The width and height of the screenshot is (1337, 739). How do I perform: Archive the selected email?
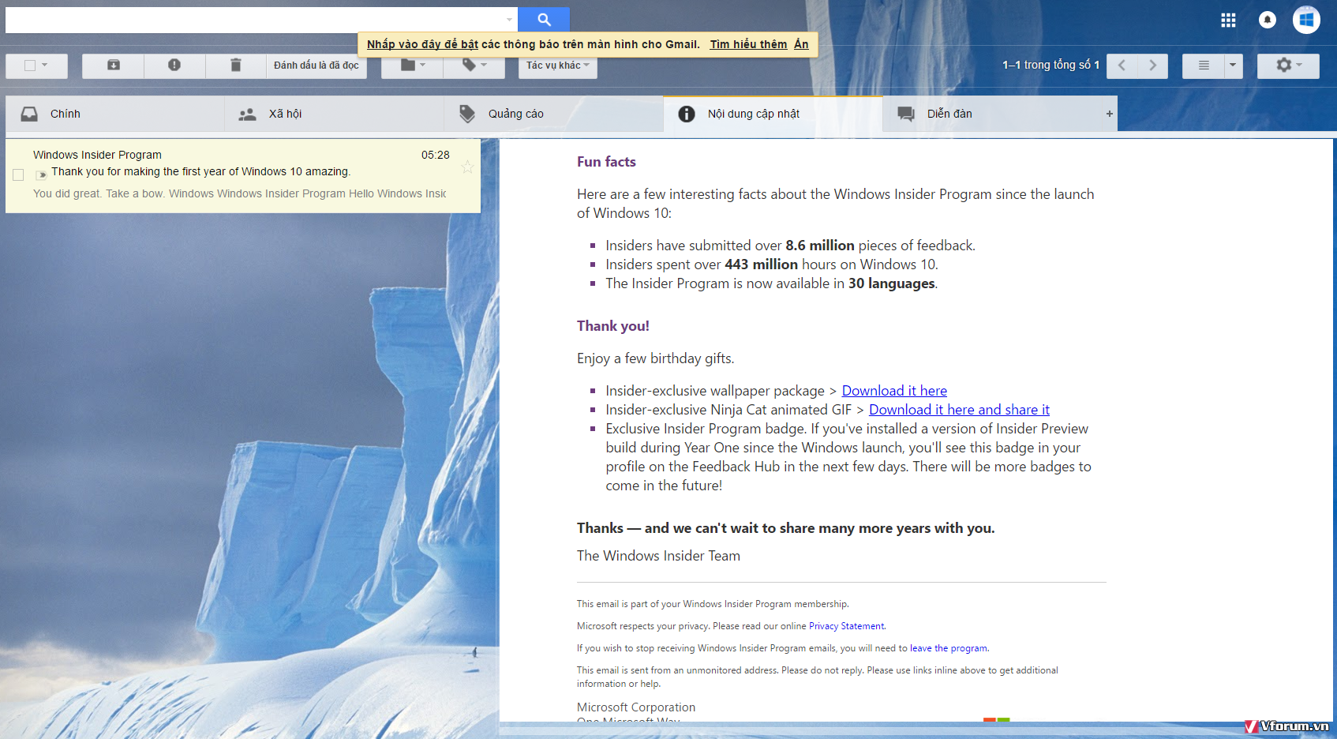coord(114,66)
